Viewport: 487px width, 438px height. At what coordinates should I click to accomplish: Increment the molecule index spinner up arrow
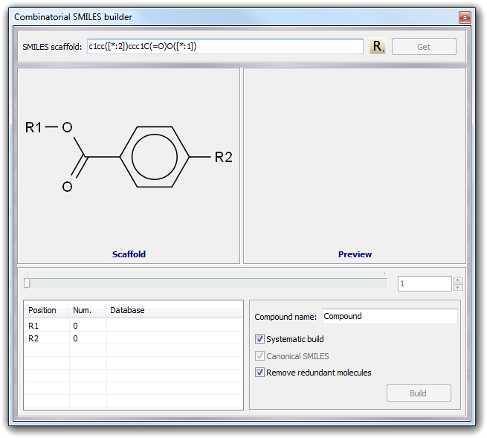pyautogui.click(x=457, y=280)
